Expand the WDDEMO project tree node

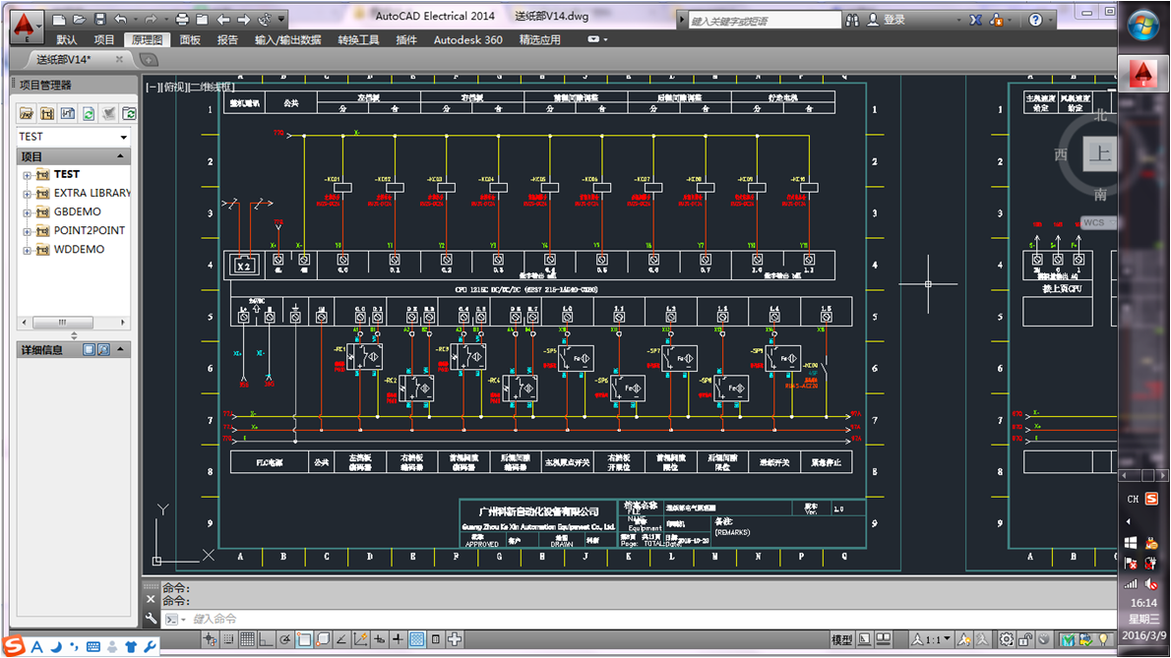click(27, 250)
